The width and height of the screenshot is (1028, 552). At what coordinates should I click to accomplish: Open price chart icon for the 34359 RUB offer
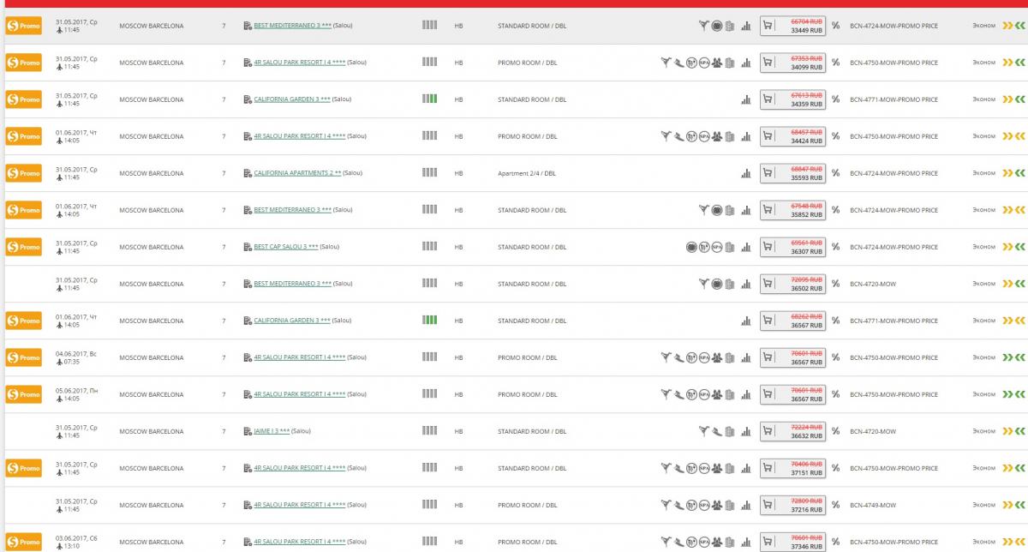point(745,99)
